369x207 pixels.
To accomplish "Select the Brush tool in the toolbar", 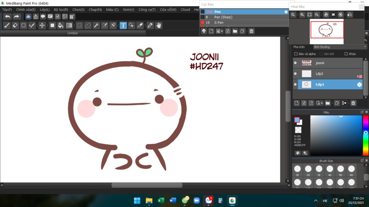I will pos(7,26).
